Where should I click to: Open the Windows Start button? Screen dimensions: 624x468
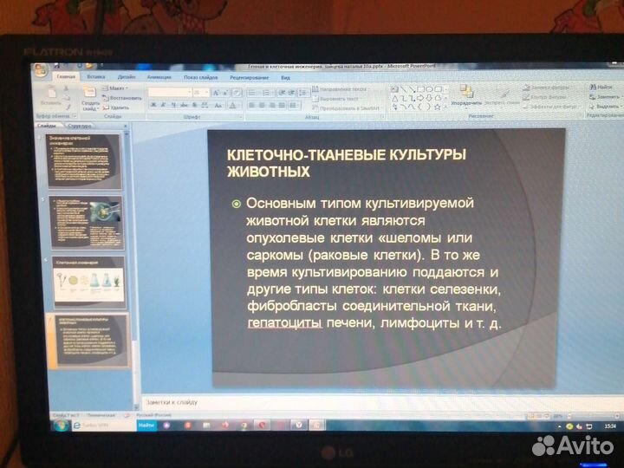pyautogui.click(x=61, y=425)
